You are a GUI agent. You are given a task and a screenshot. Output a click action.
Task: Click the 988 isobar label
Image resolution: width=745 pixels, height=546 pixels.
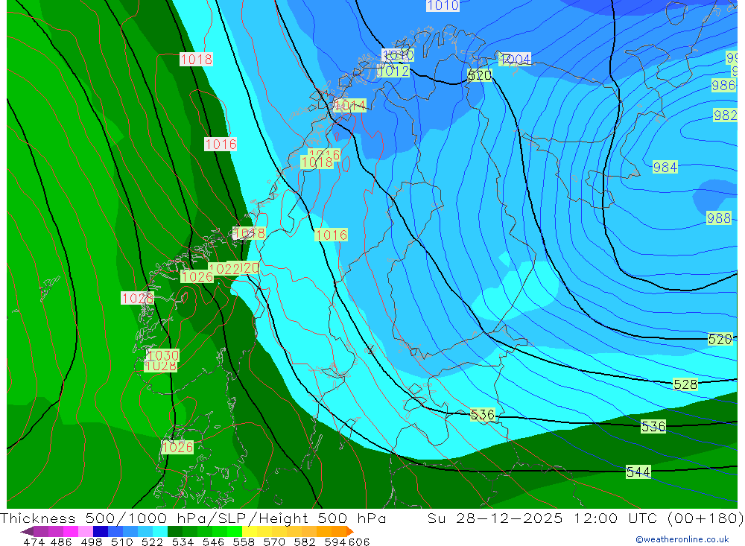718,218
